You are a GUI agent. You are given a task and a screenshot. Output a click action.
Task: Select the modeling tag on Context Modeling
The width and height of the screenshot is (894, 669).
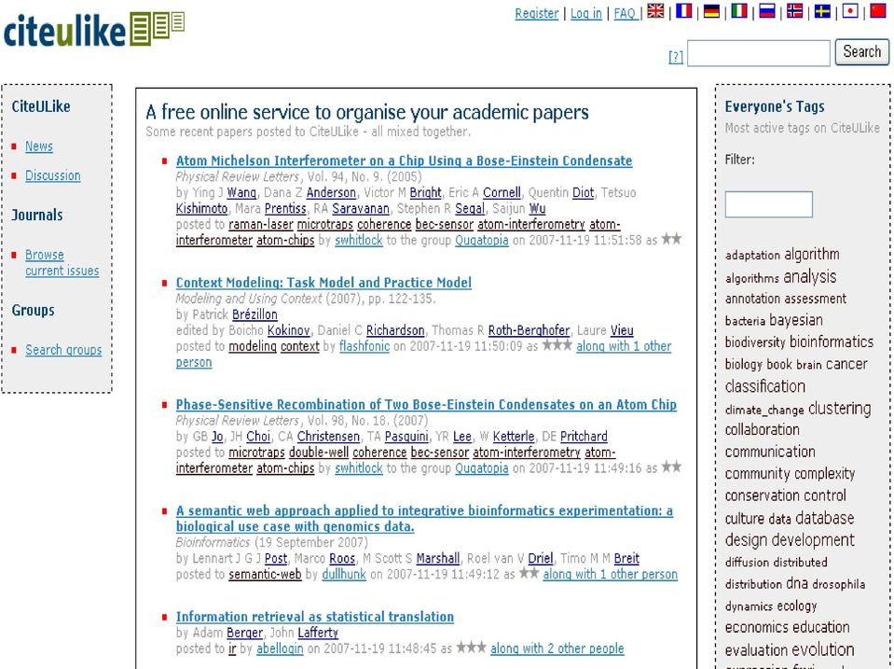[253, 346]
